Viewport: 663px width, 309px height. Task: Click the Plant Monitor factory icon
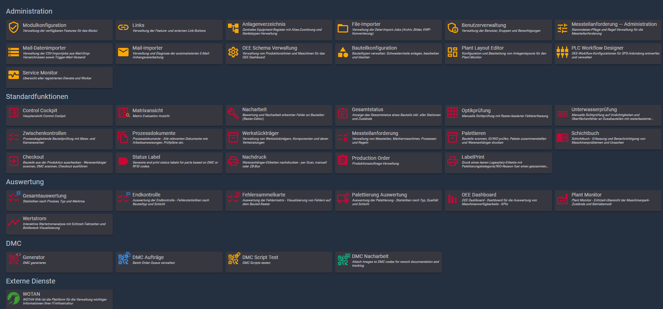click(562, 199)
